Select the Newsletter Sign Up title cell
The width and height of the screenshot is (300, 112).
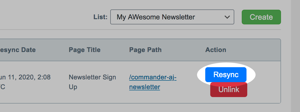92,82
